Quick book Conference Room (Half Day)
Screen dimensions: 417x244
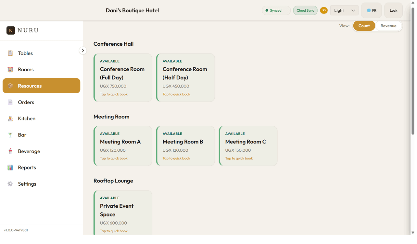pyautogui.click(x=185, y=78)
